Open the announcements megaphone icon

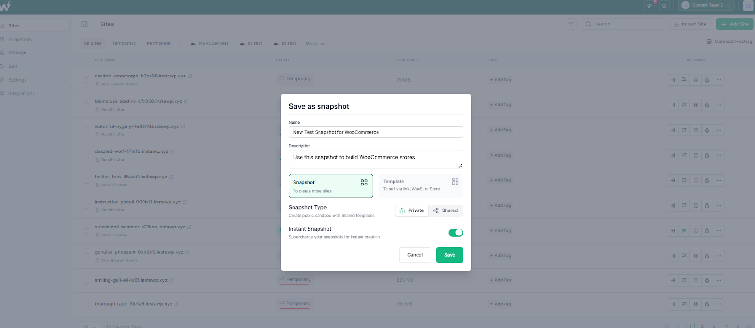tap(650, 6)
